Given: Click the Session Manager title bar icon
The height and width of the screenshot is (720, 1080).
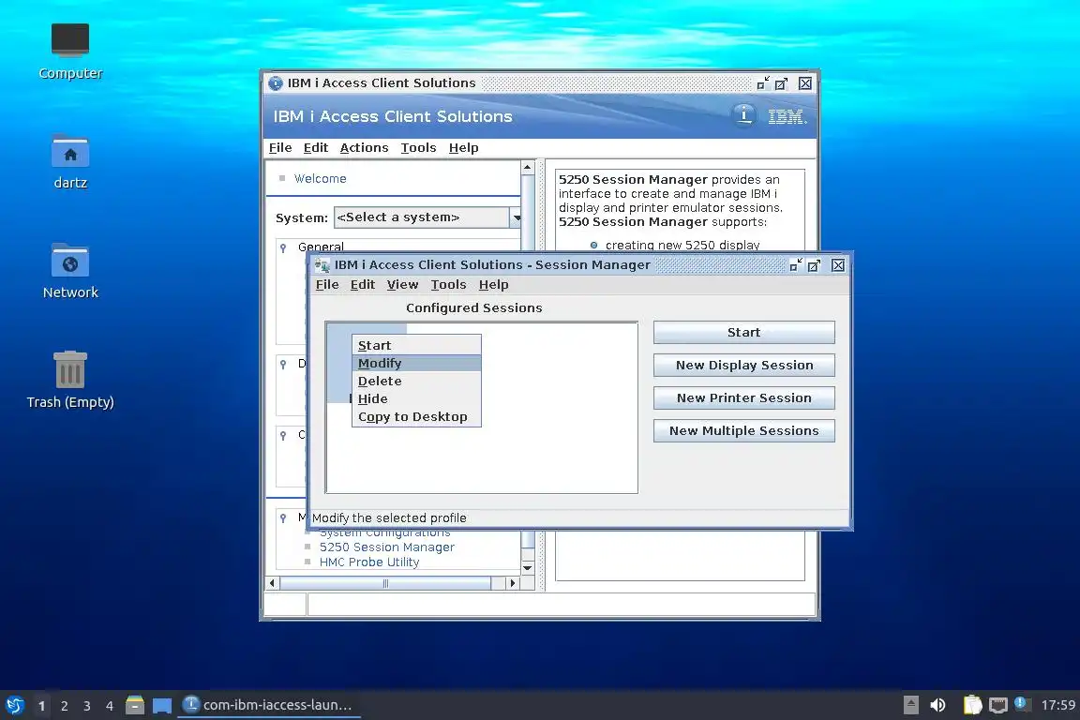Looking at the screenshot, I should tap(322, 265).
